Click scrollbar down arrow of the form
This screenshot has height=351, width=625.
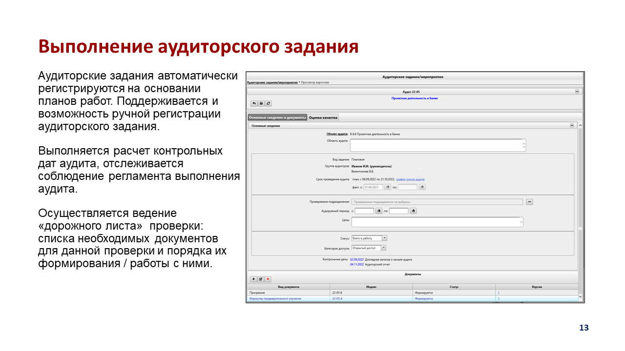click(x=581, y=296)
